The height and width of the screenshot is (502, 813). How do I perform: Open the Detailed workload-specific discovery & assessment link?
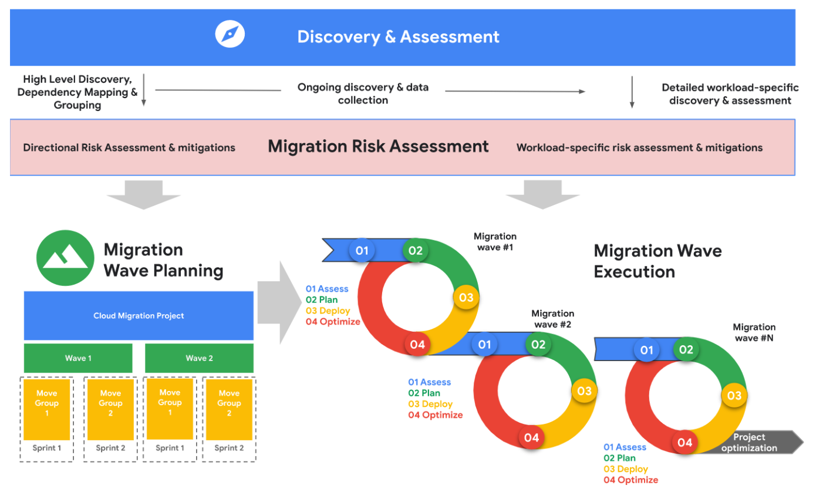point(730,94)
